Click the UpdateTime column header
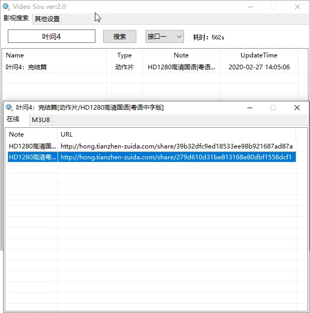 [259, 55]
